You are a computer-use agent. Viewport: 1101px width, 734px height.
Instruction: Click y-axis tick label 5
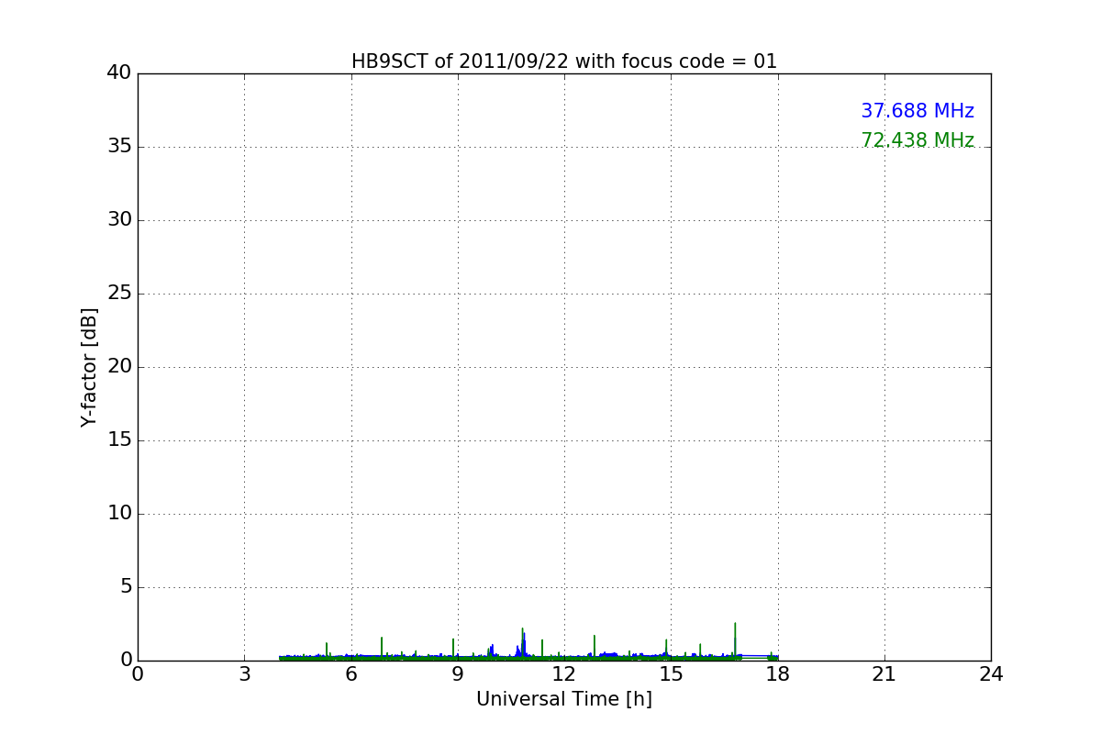126,587
